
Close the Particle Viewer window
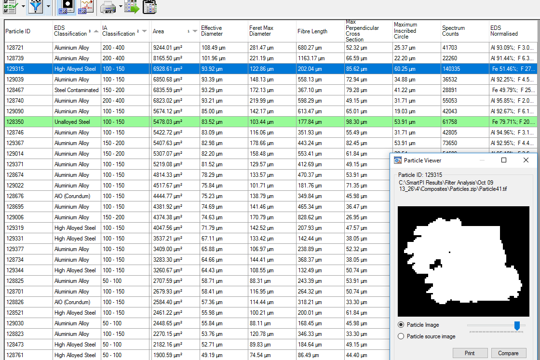[x=526, y=160]
